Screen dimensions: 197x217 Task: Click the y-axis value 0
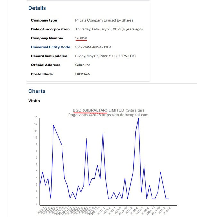pyautogui.click(x=37, y=204)
